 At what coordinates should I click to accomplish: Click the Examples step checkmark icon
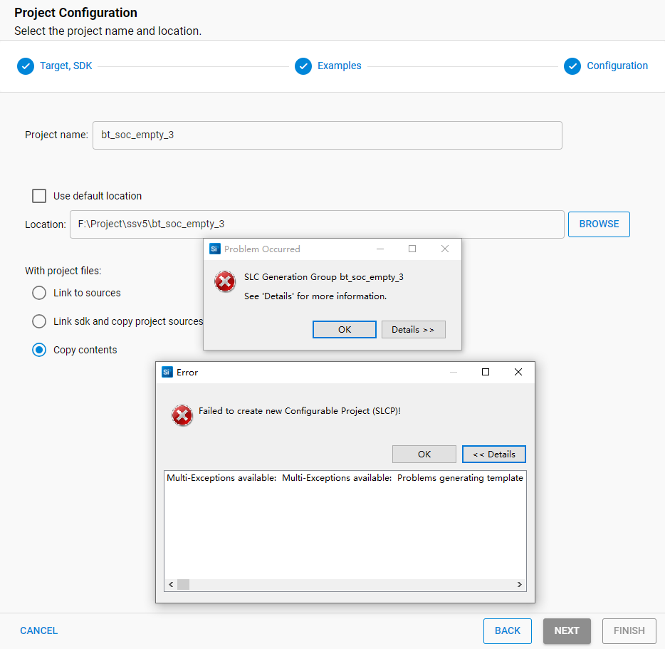click(x=303, y=66)
